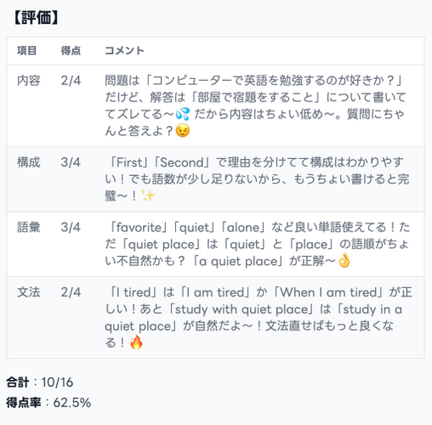Click the 構成 score 3/4

(x=71, y=162)
